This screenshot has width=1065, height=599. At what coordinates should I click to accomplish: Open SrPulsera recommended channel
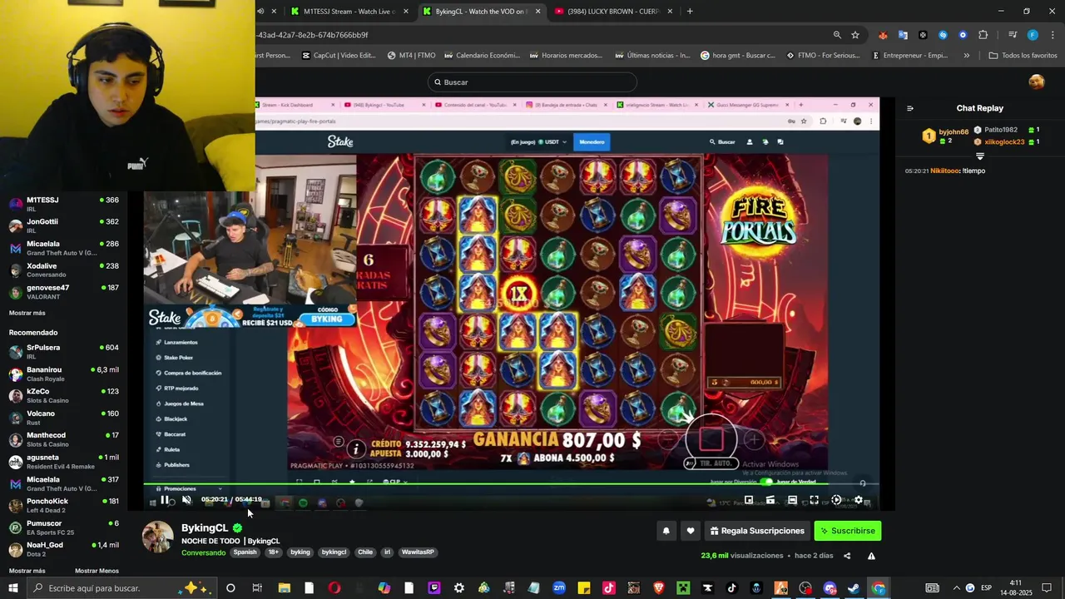click(64, 351)
